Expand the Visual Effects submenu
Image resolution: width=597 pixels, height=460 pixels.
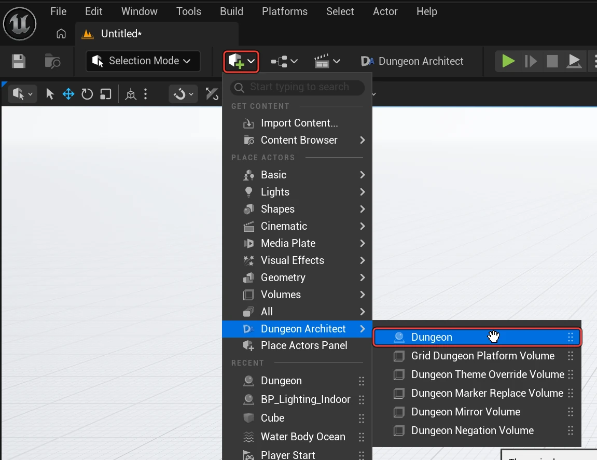297,260
